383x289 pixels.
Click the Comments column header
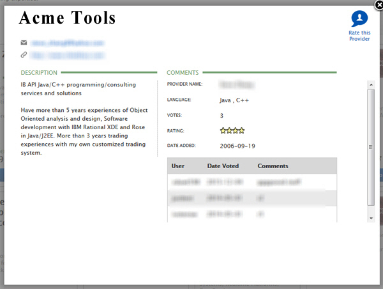pos(273,166)
